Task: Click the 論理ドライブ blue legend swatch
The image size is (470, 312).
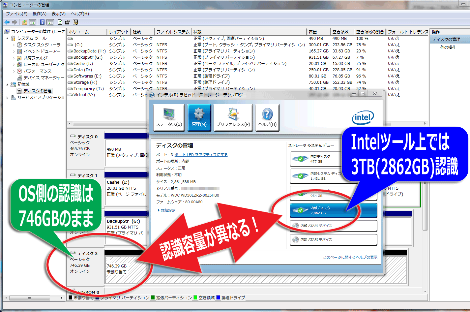Action: [218, 297]
